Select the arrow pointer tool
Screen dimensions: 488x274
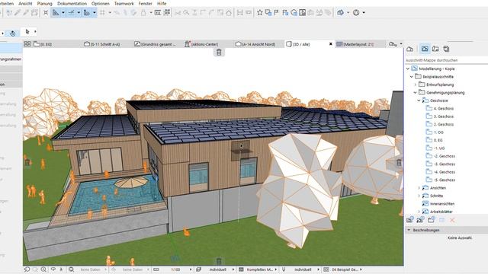[x=27, y=32]
